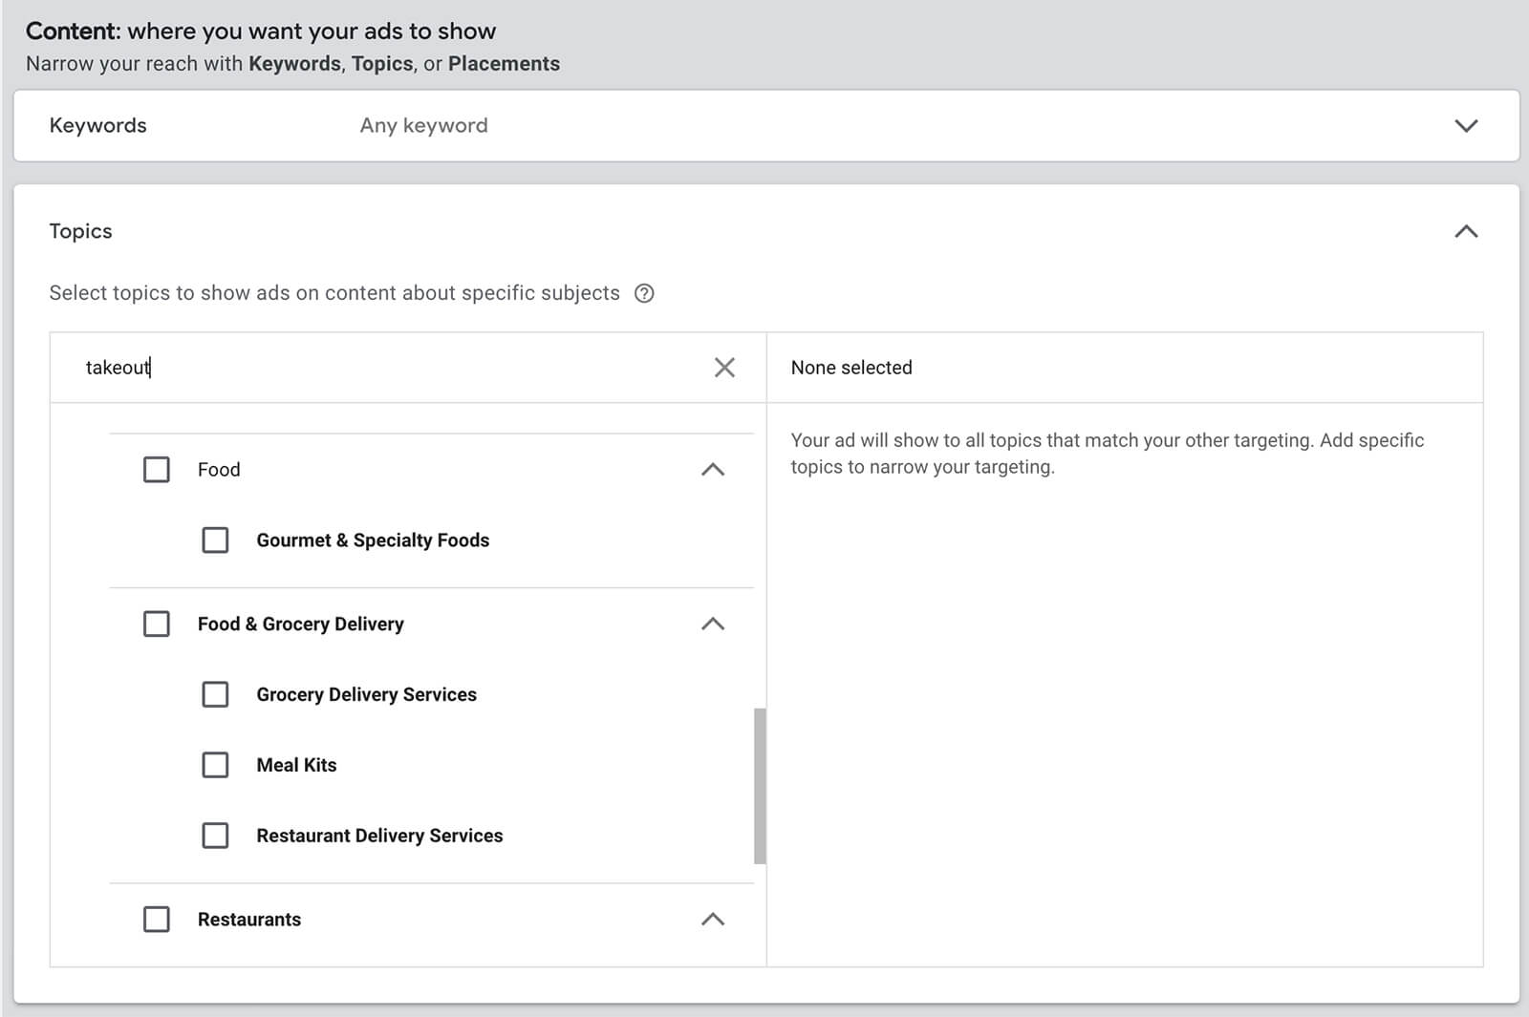
Task: Expand the Keywords section chevron
Action: 1466,126
